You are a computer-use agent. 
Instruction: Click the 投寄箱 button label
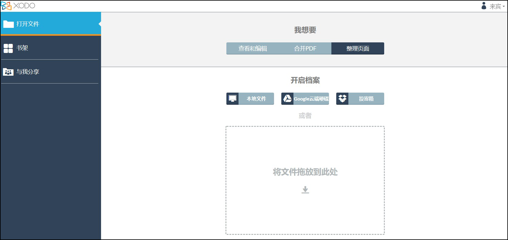pyautogui.click(x=366, y=99)
